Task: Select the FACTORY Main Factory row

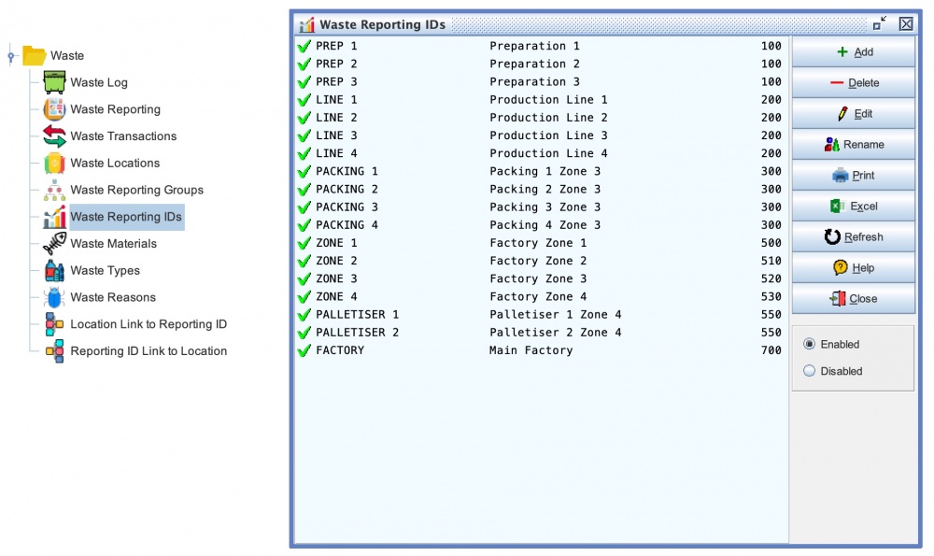Action: (x=540, y=350)
